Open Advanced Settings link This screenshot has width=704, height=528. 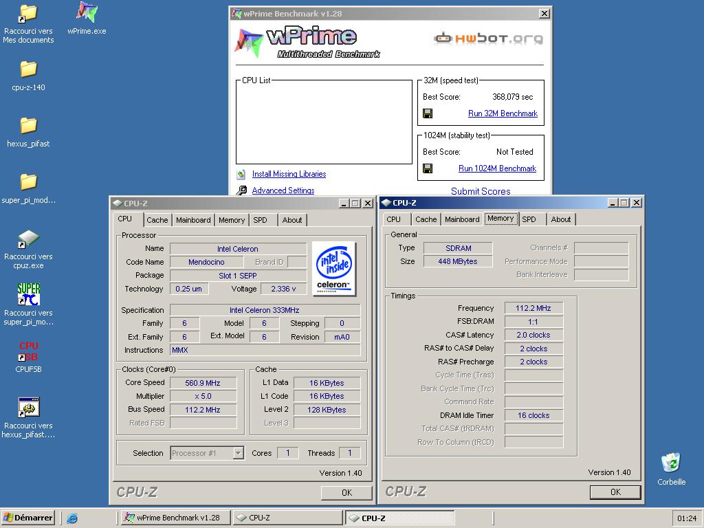(x=283, y=190)
